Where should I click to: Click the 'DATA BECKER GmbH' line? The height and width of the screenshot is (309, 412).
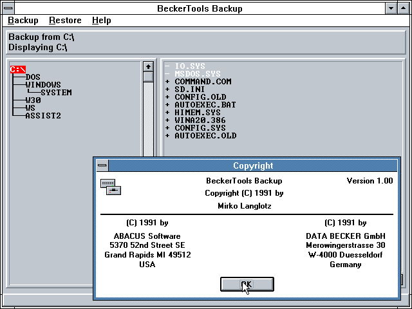(x=346, y=236)
